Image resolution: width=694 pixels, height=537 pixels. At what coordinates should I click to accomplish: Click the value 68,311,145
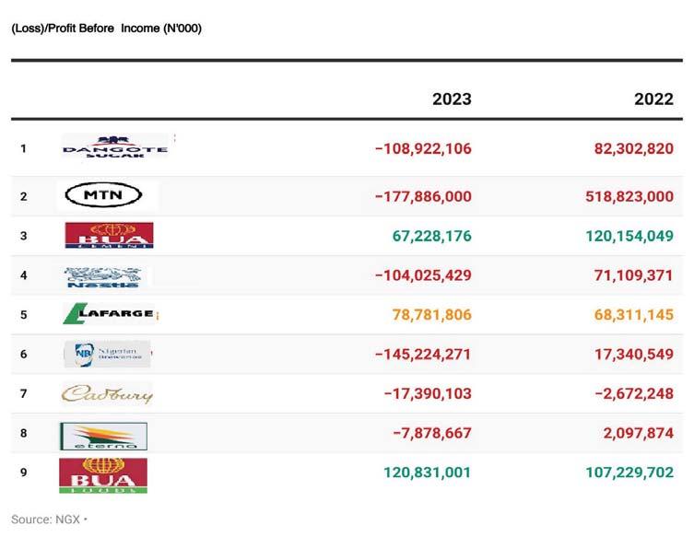[634, 315]
